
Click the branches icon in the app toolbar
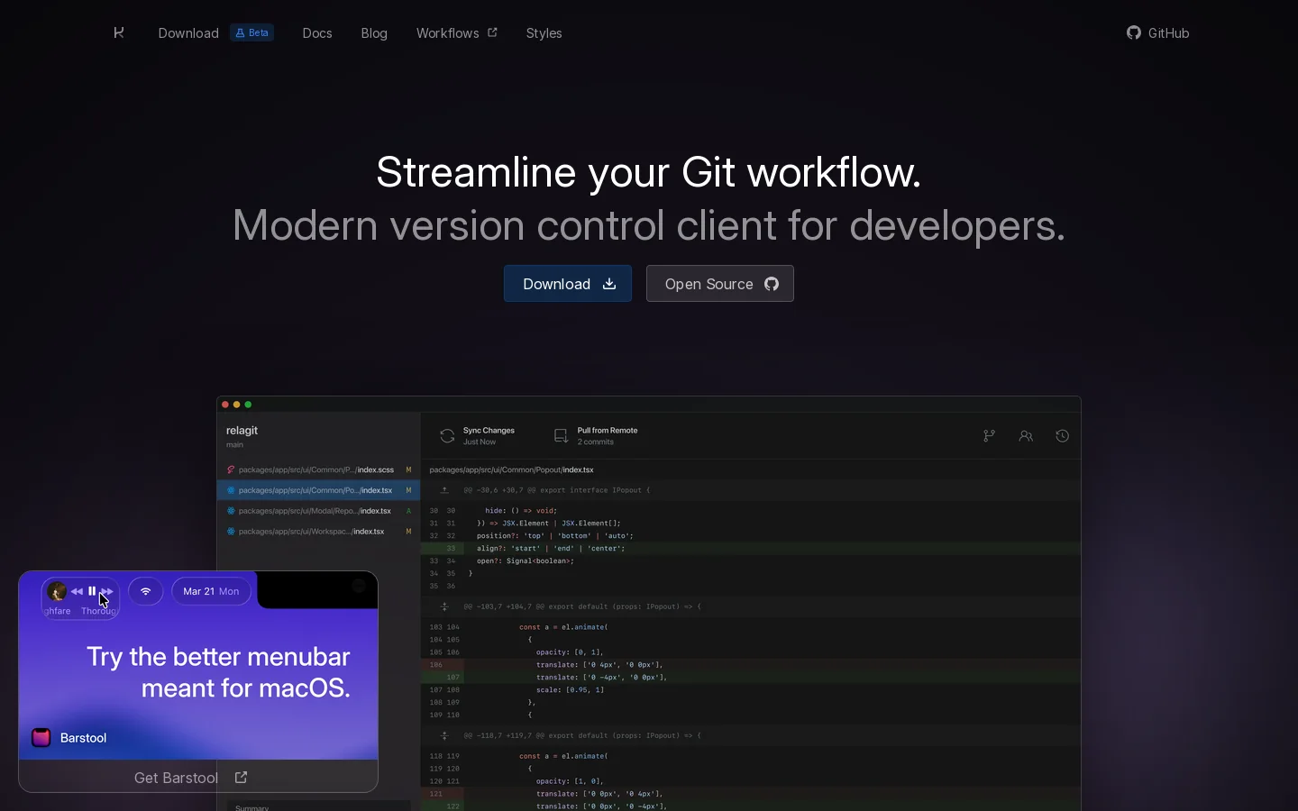point(989,436)
